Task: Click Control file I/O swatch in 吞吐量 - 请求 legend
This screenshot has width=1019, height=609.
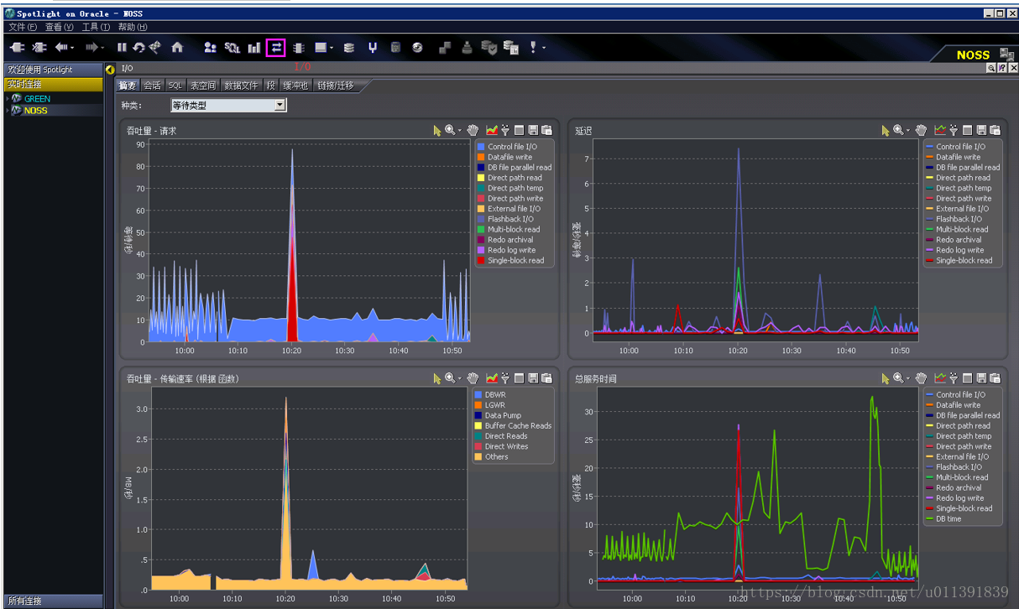Action: tap(481, 147)
